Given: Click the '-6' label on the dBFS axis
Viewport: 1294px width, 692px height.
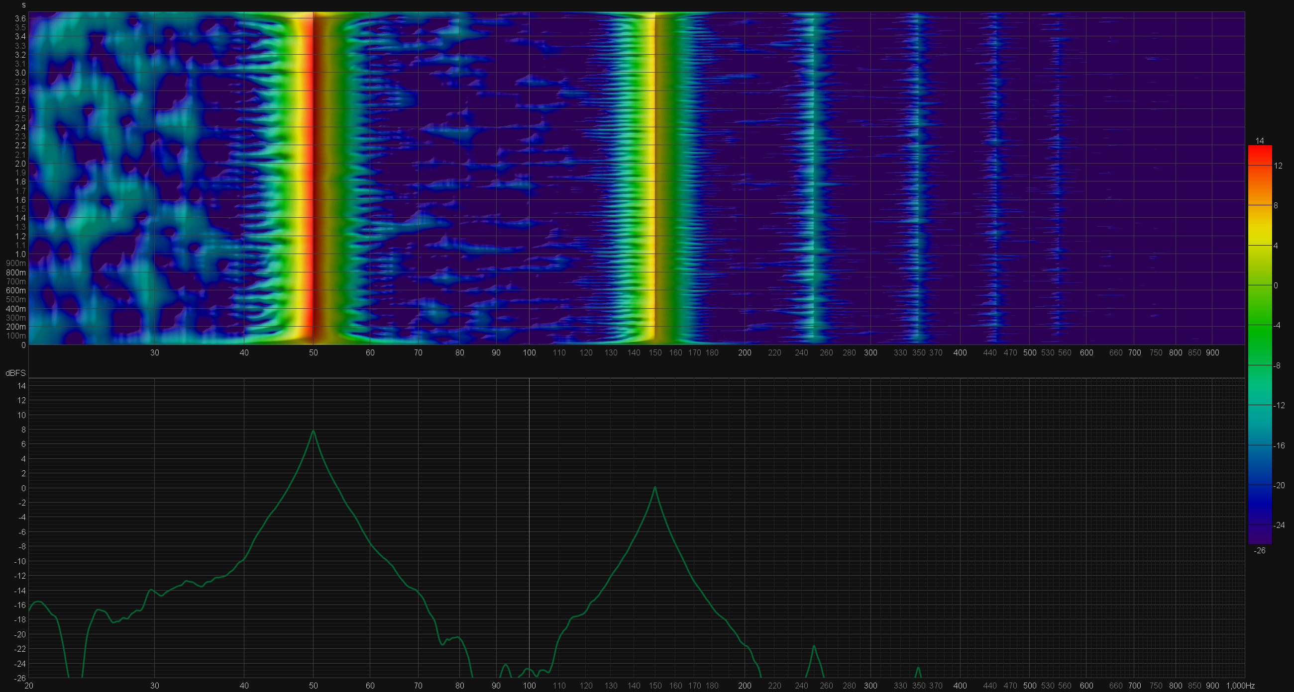Looking at the screenshot, I should [x=22, y=532].
